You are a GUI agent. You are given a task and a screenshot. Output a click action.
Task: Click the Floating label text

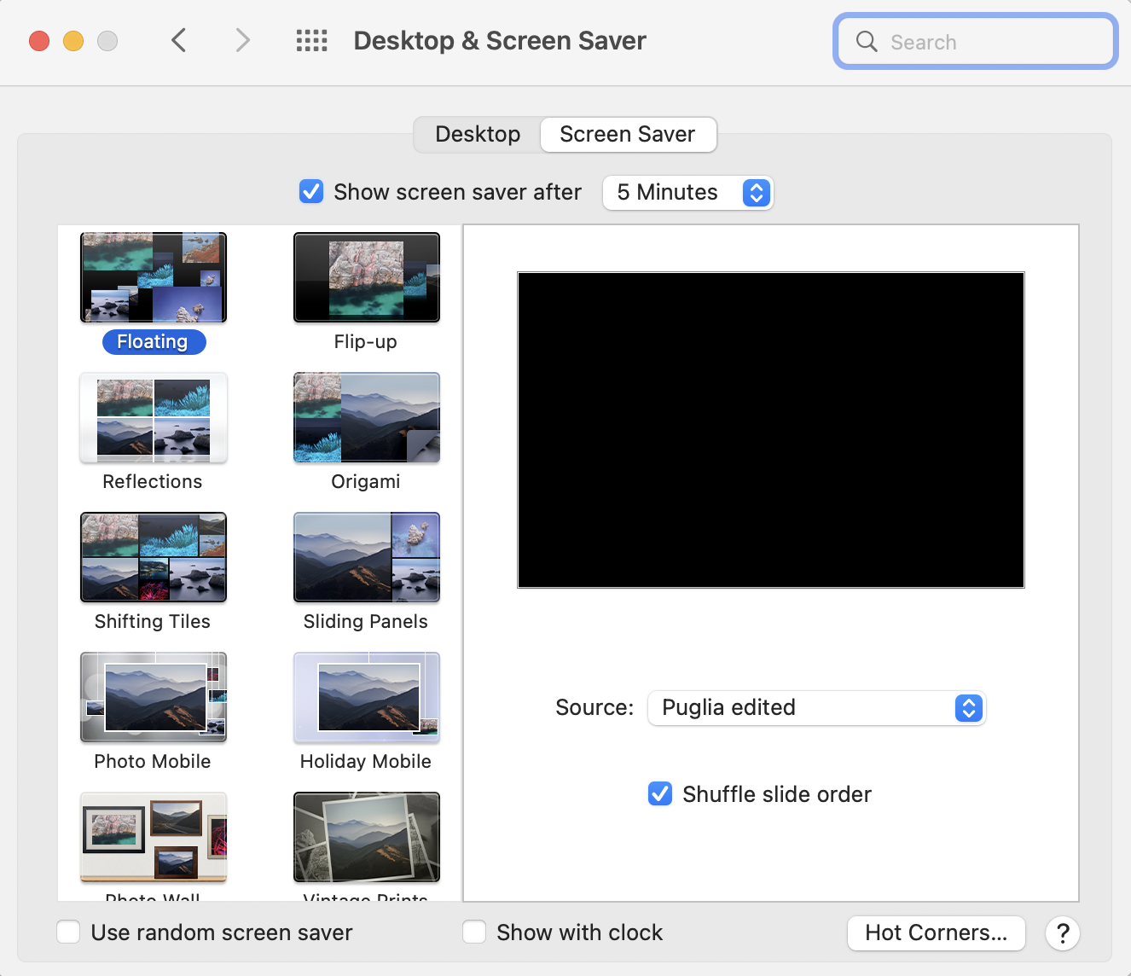(153, 341)
